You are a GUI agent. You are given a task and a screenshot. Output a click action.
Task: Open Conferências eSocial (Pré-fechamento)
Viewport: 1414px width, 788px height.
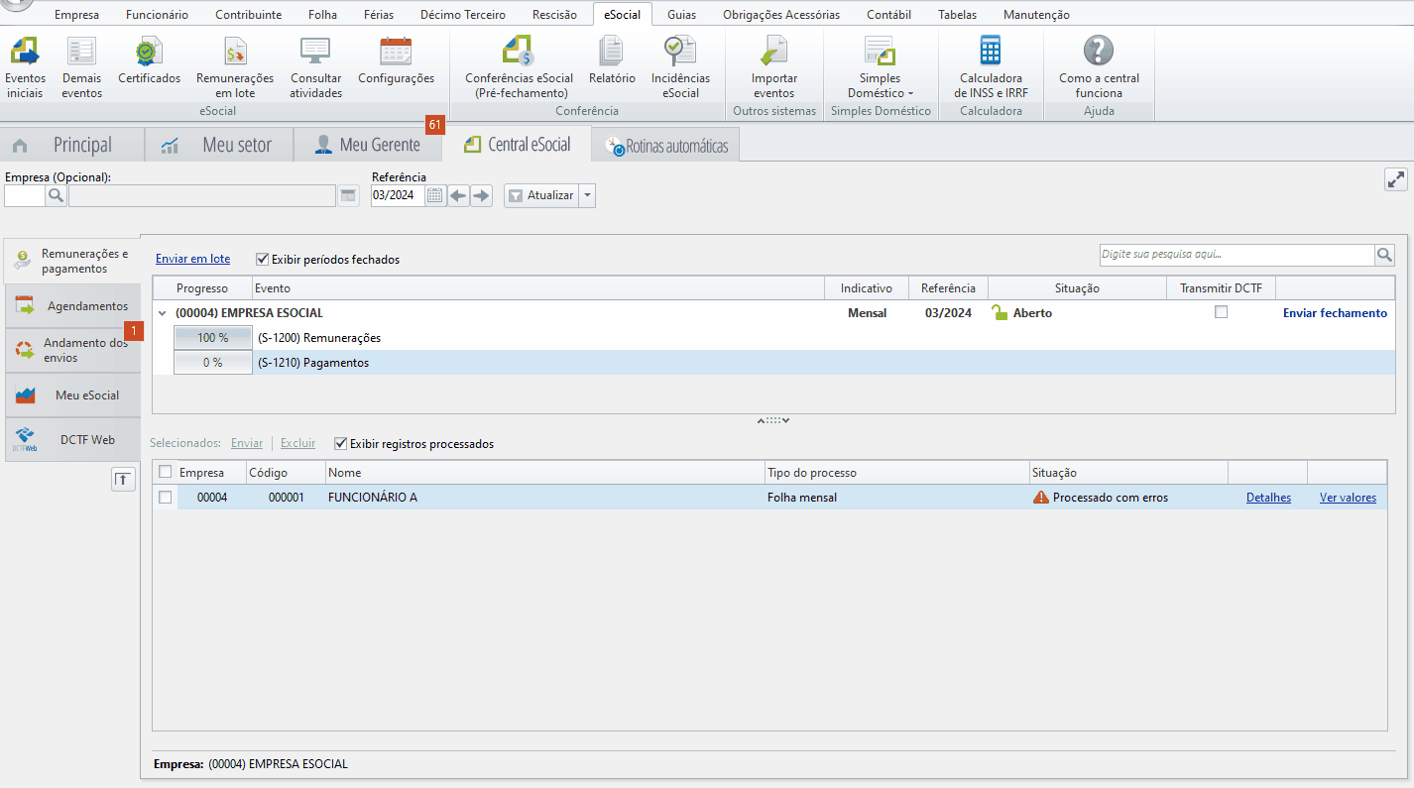[520, 66]
